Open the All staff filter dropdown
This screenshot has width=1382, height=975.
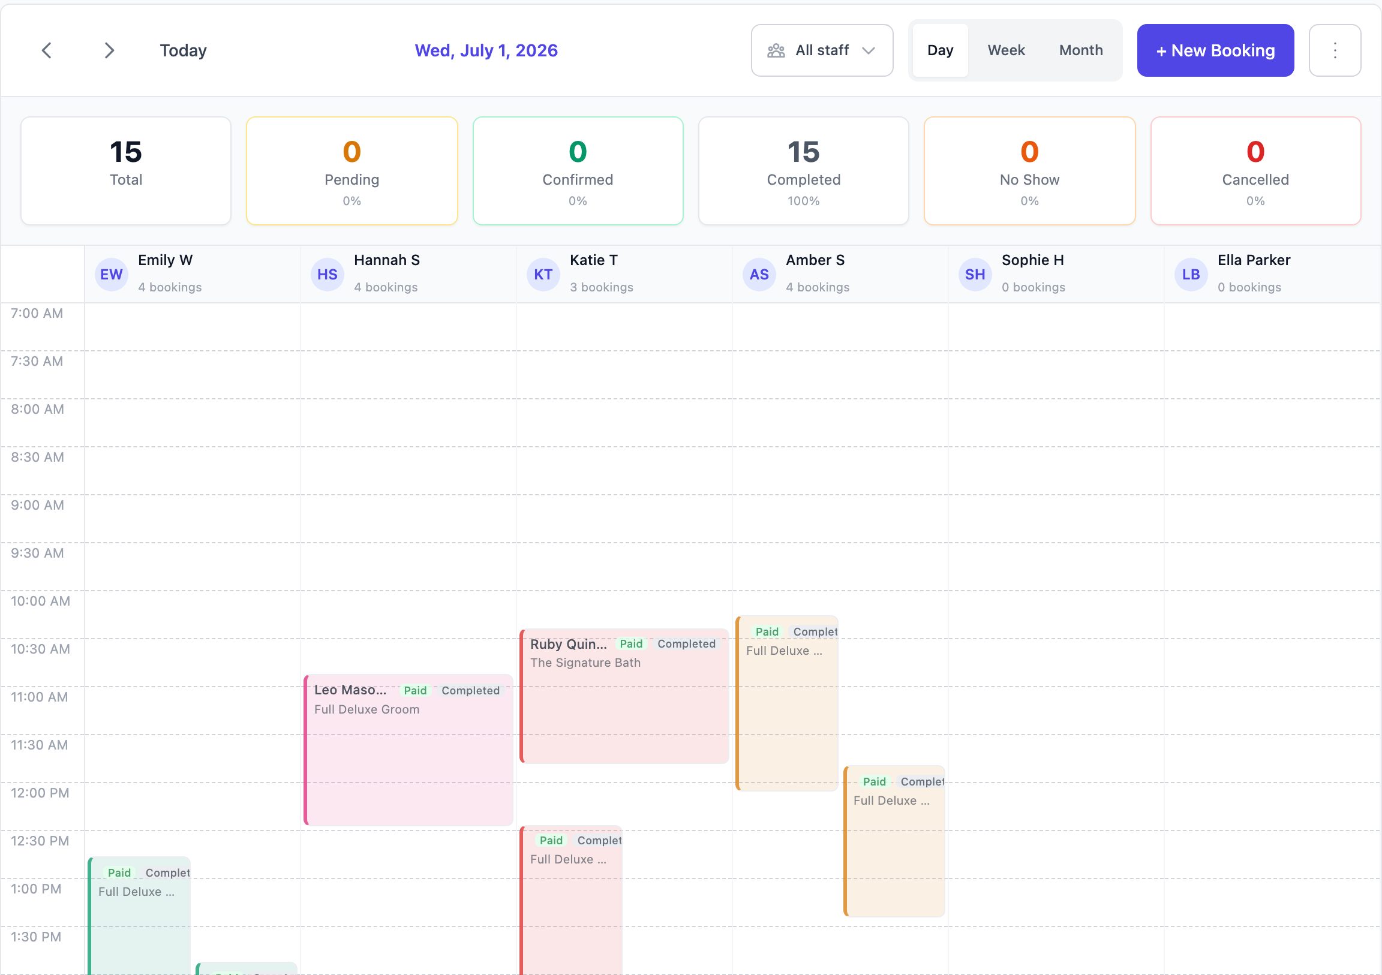[822, 50]
